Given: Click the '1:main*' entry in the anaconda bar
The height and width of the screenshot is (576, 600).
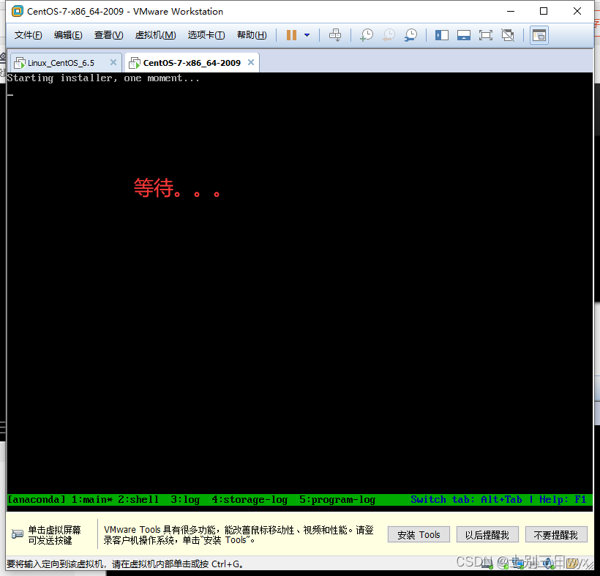Looking at the screenshot, I should point(92,499).
